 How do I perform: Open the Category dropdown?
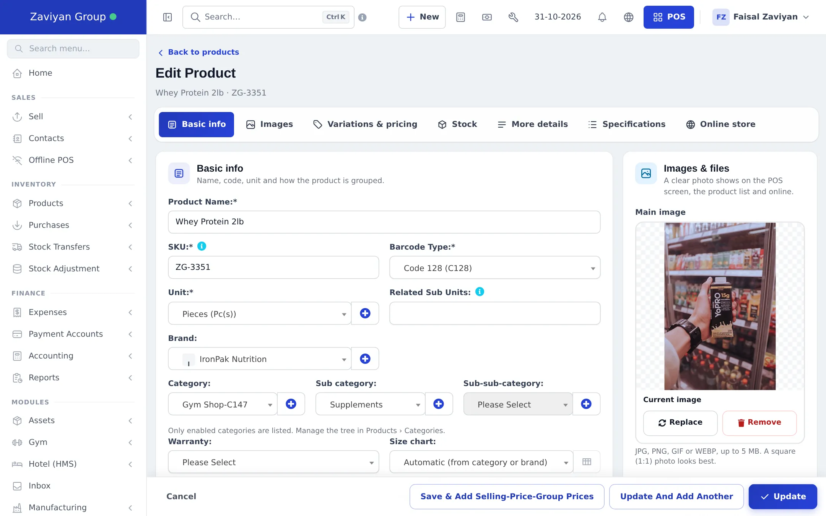click(223, 404)
